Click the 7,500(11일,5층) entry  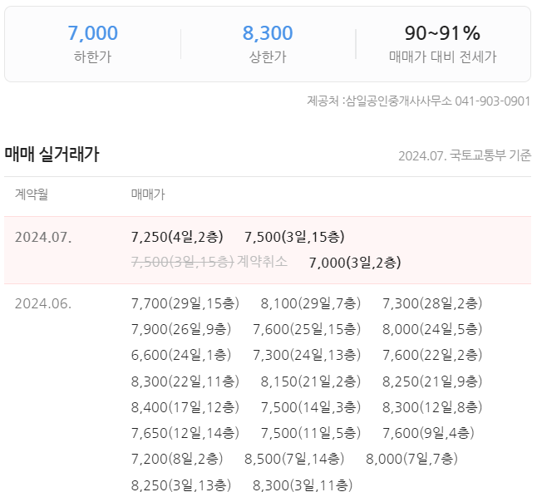(311, 433)
